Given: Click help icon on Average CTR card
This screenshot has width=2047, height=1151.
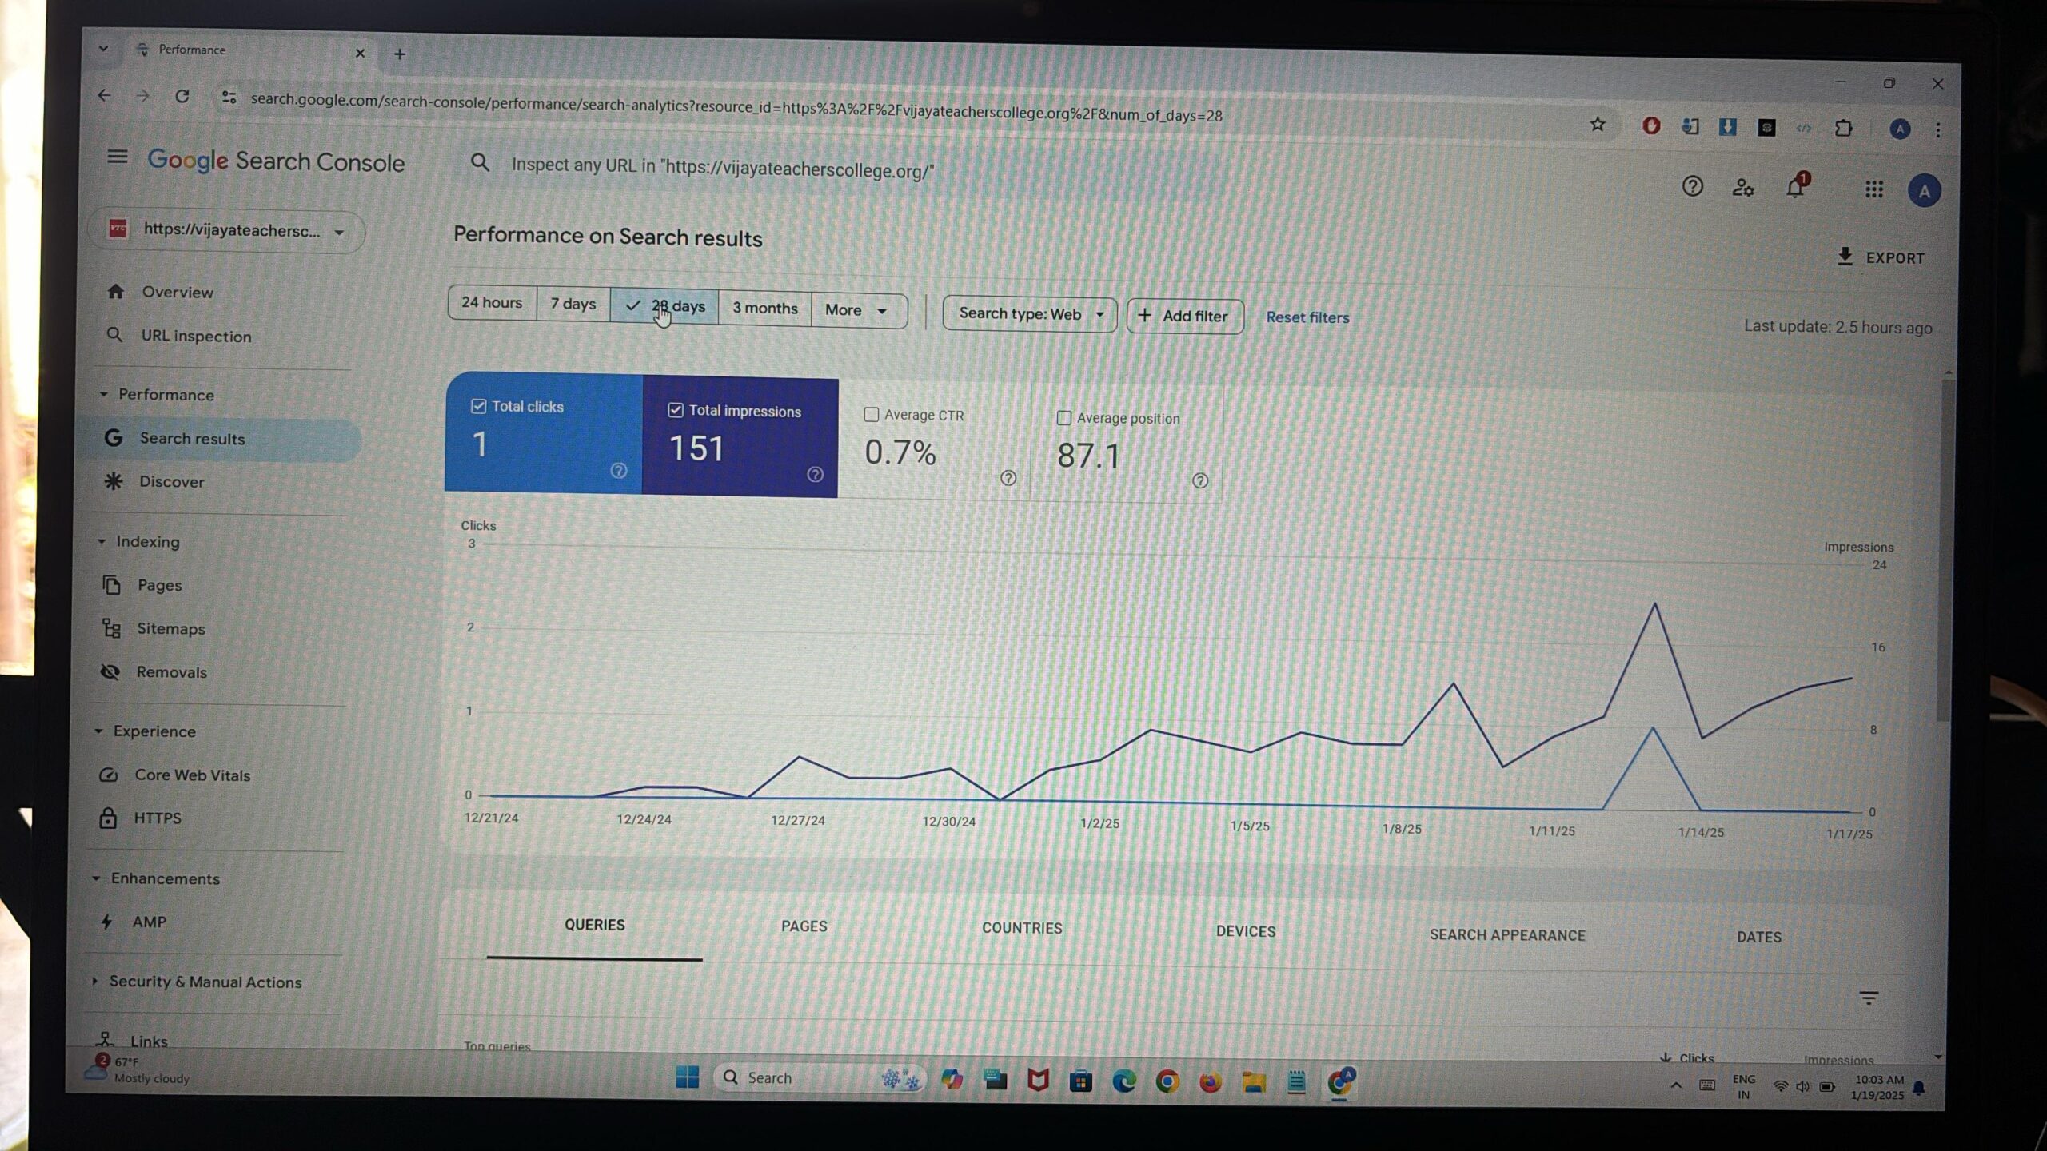Looking at the screenshot, I should coord(1008,478).
